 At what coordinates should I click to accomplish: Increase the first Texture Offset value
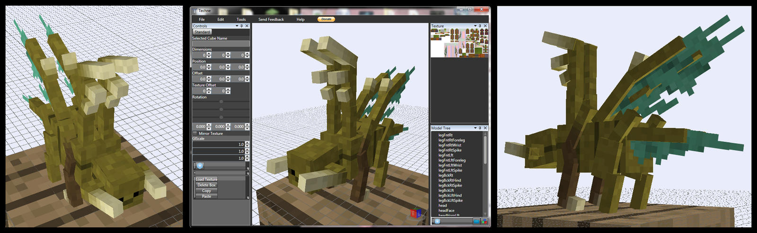(x=209, y=89)
